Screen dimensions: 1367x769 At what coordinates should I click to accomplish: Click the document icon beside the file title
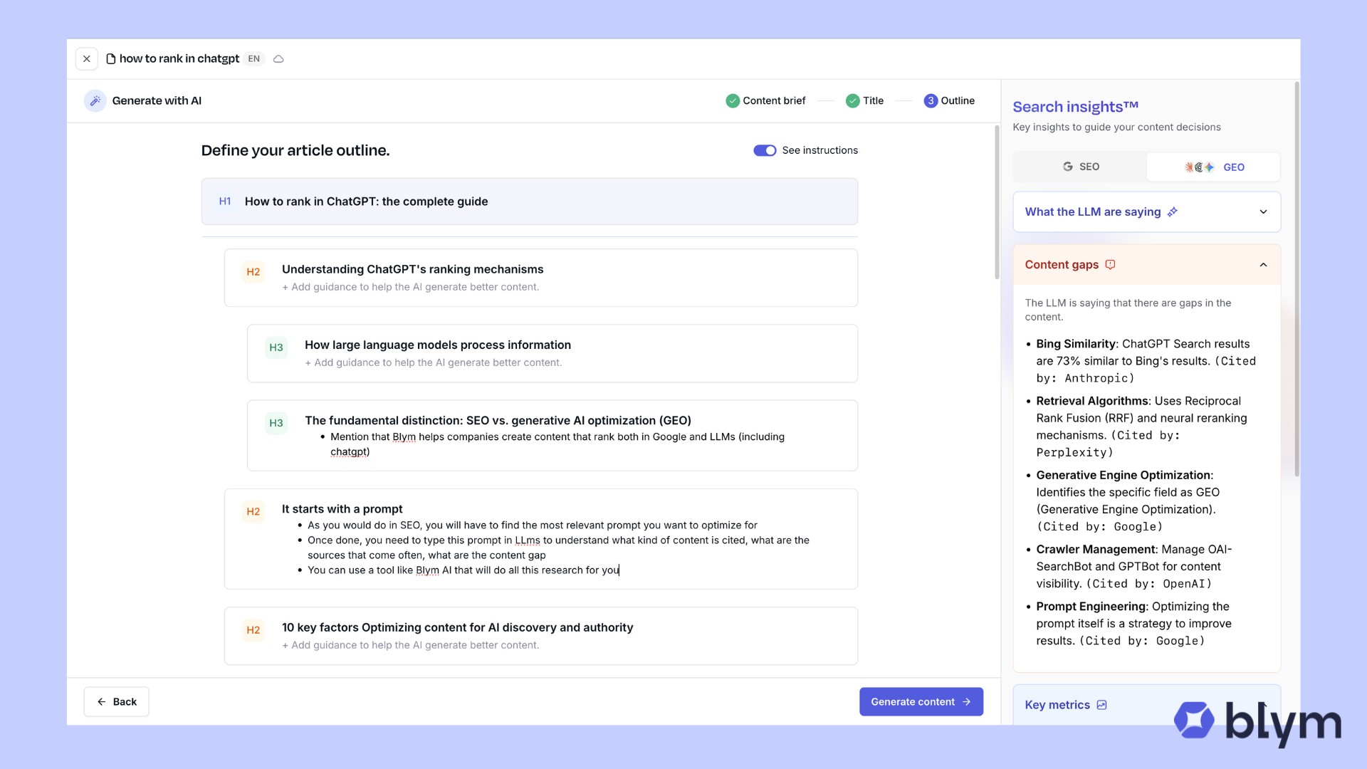111,59
